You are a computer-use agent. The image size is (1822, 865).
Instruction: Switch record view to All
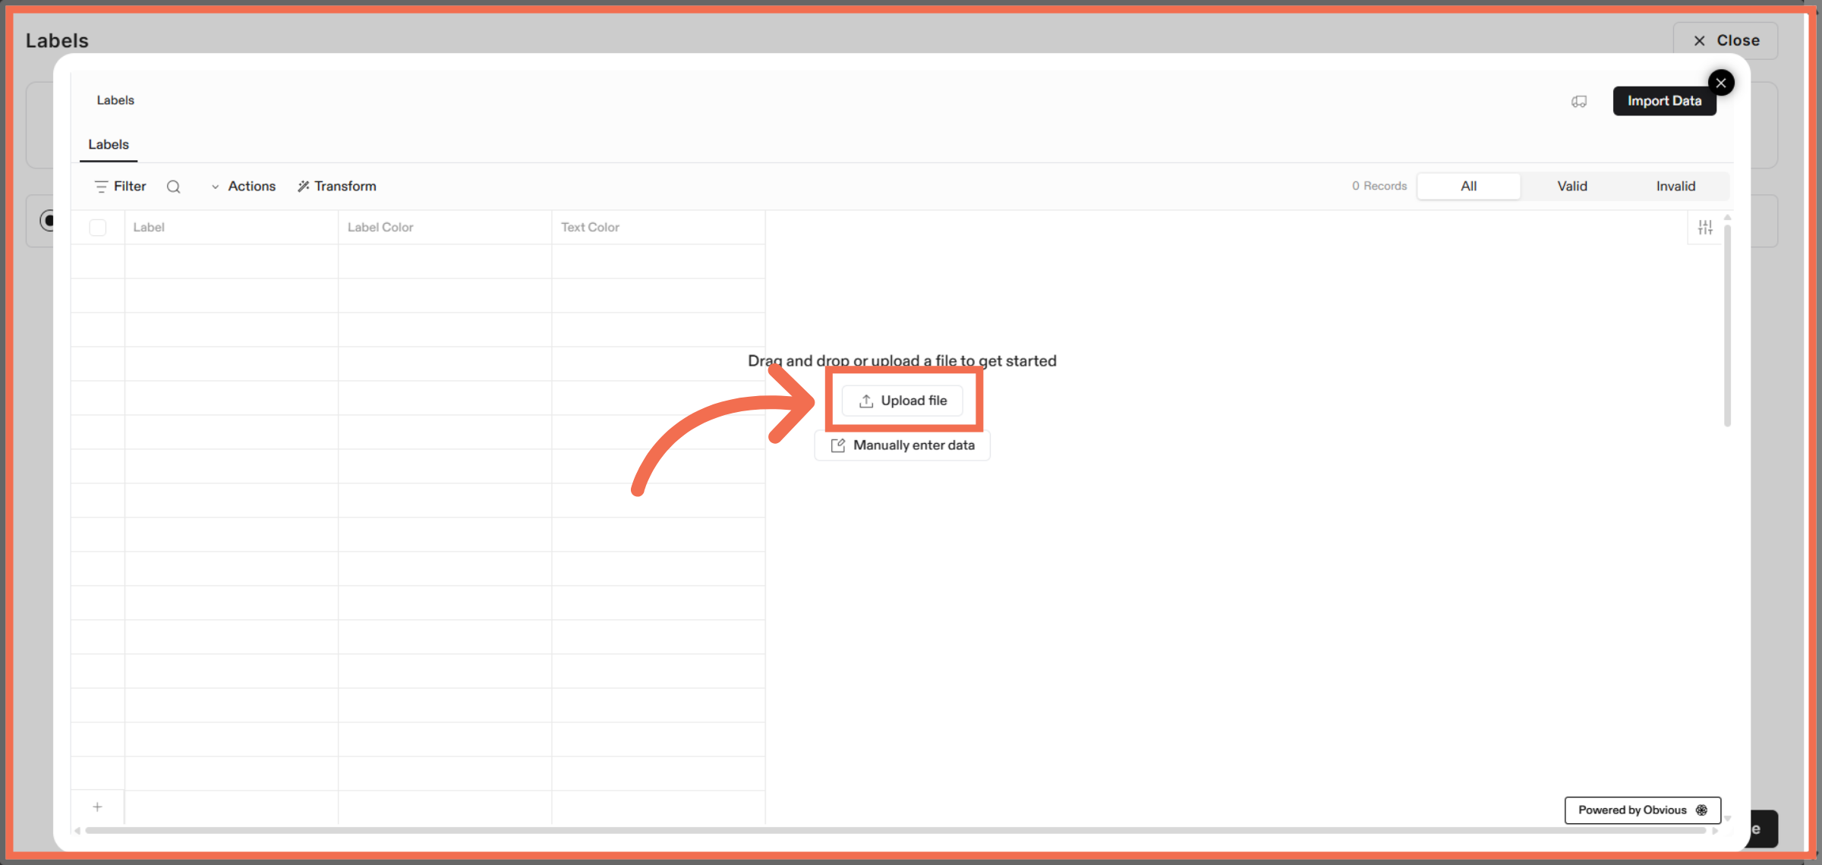1468,187
